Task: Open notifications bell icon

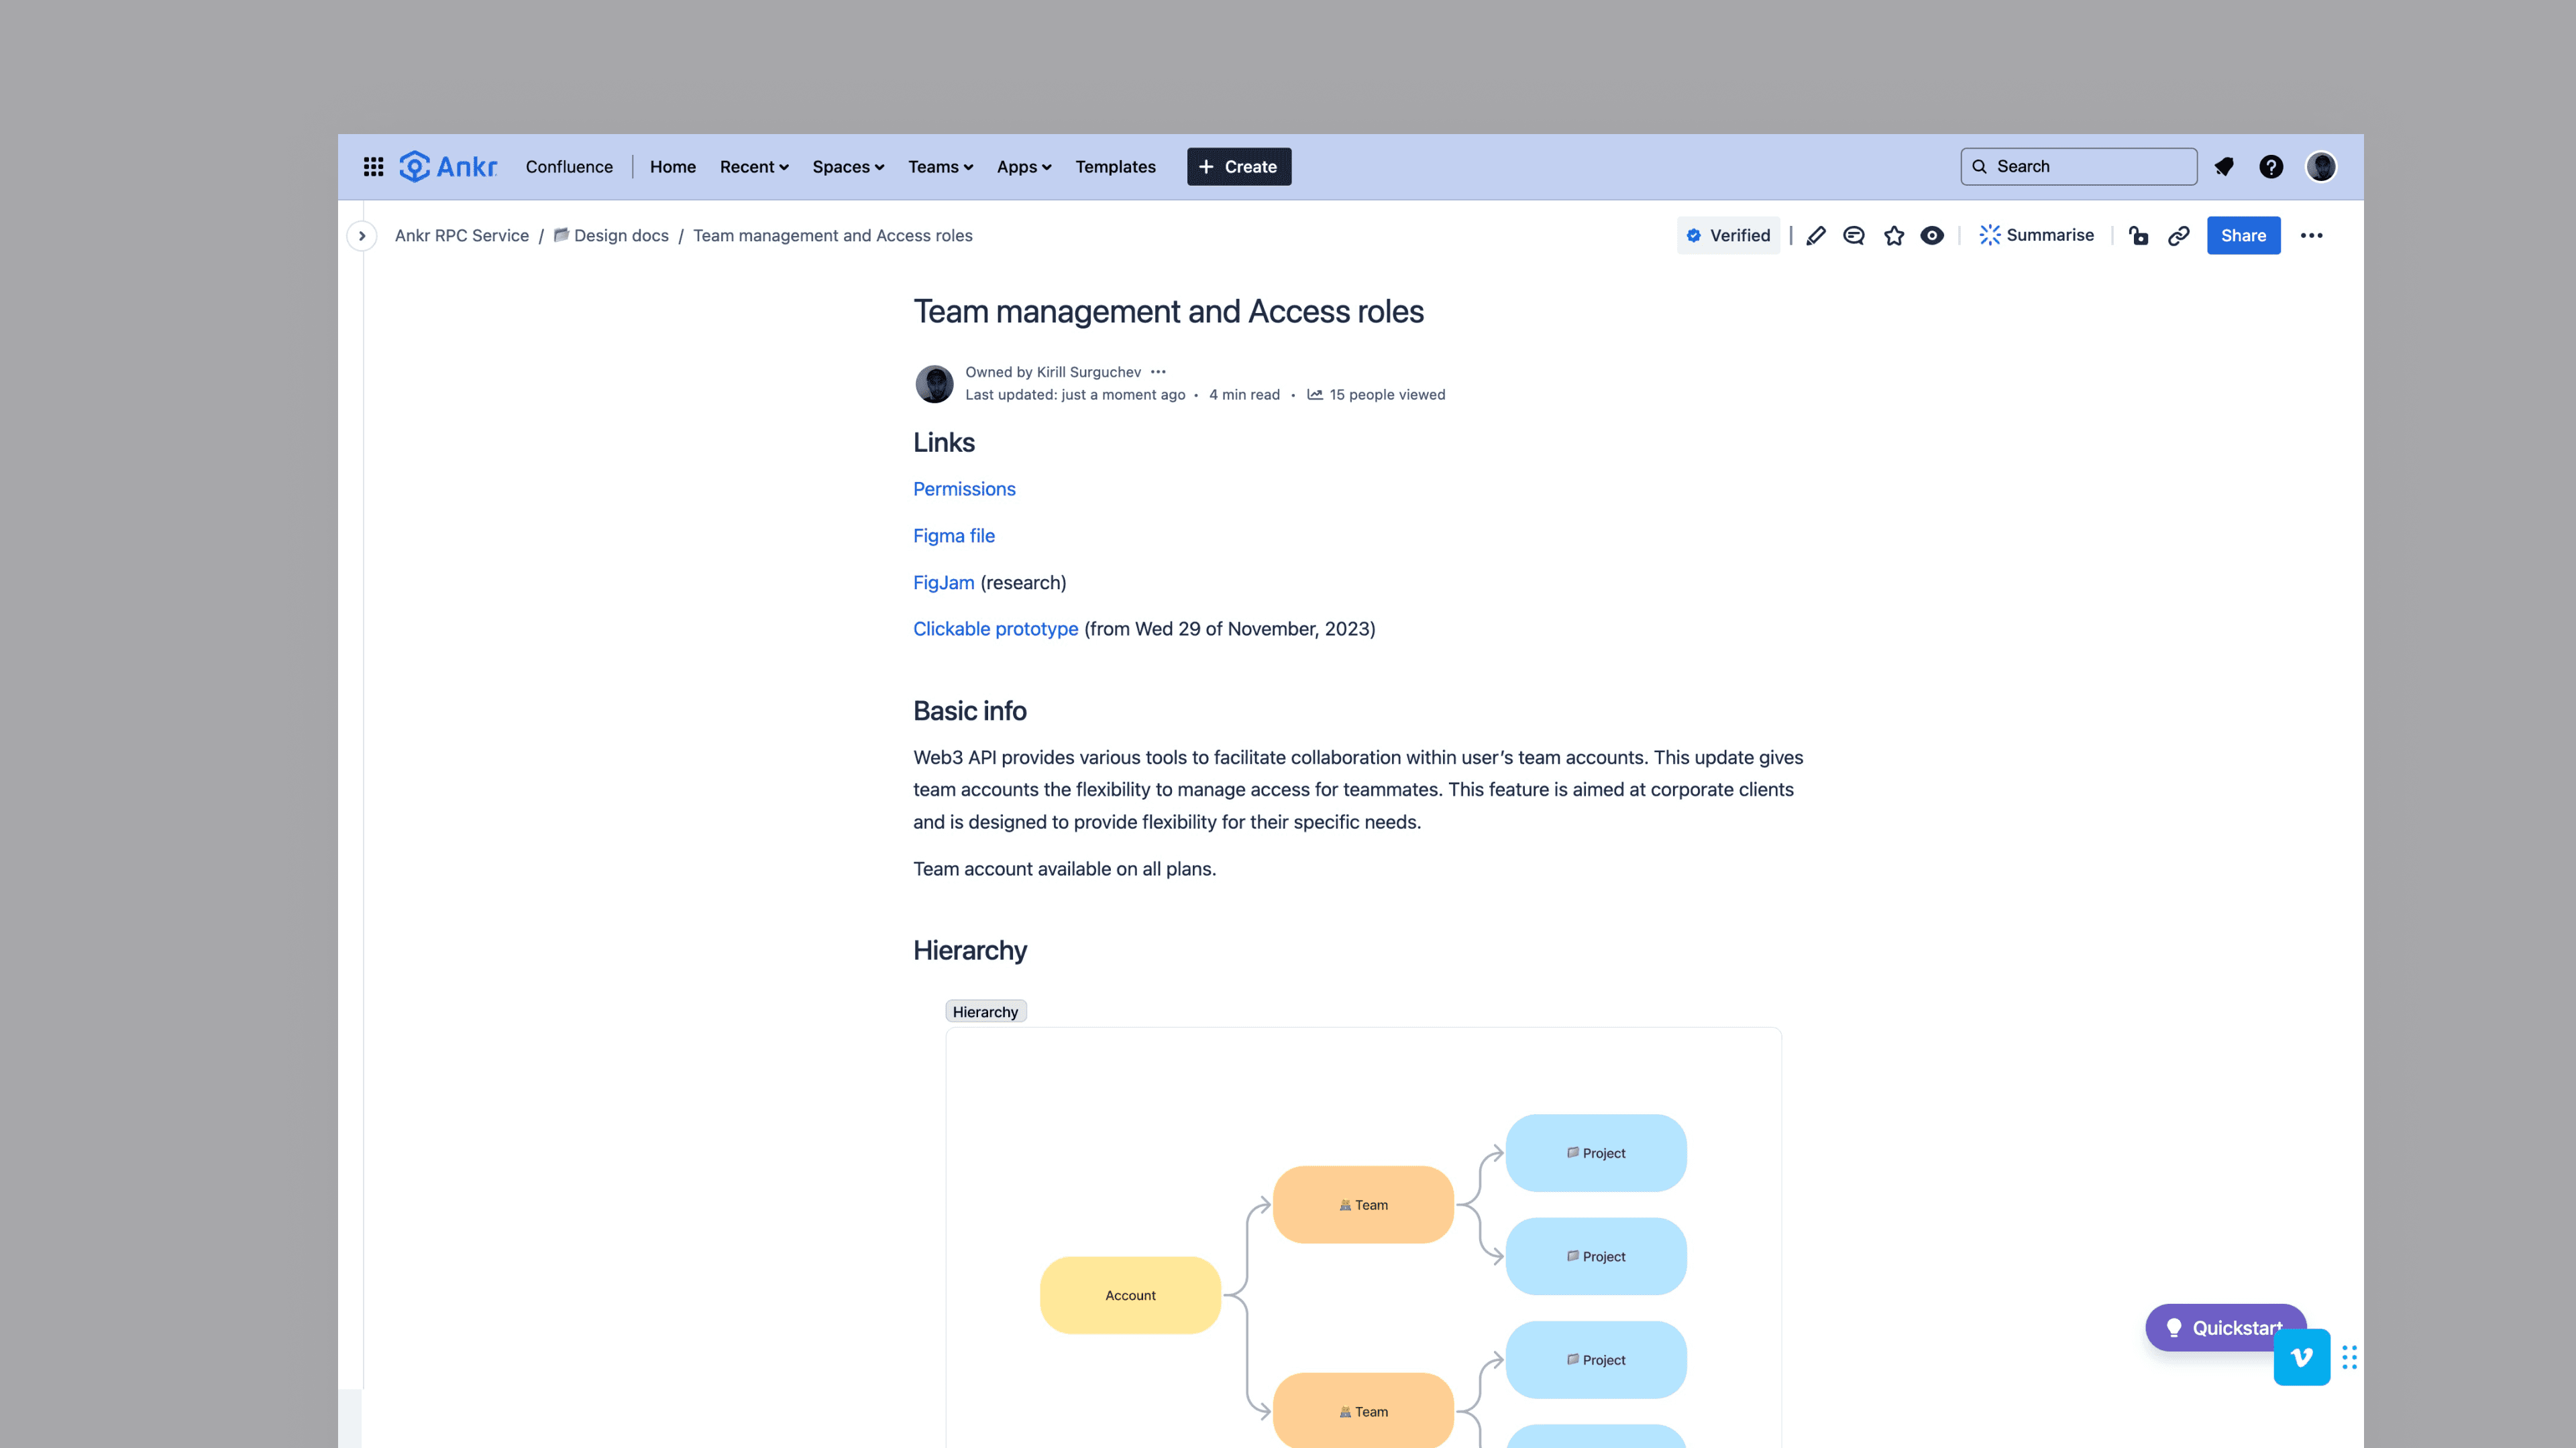Action: coord(2224,167)
